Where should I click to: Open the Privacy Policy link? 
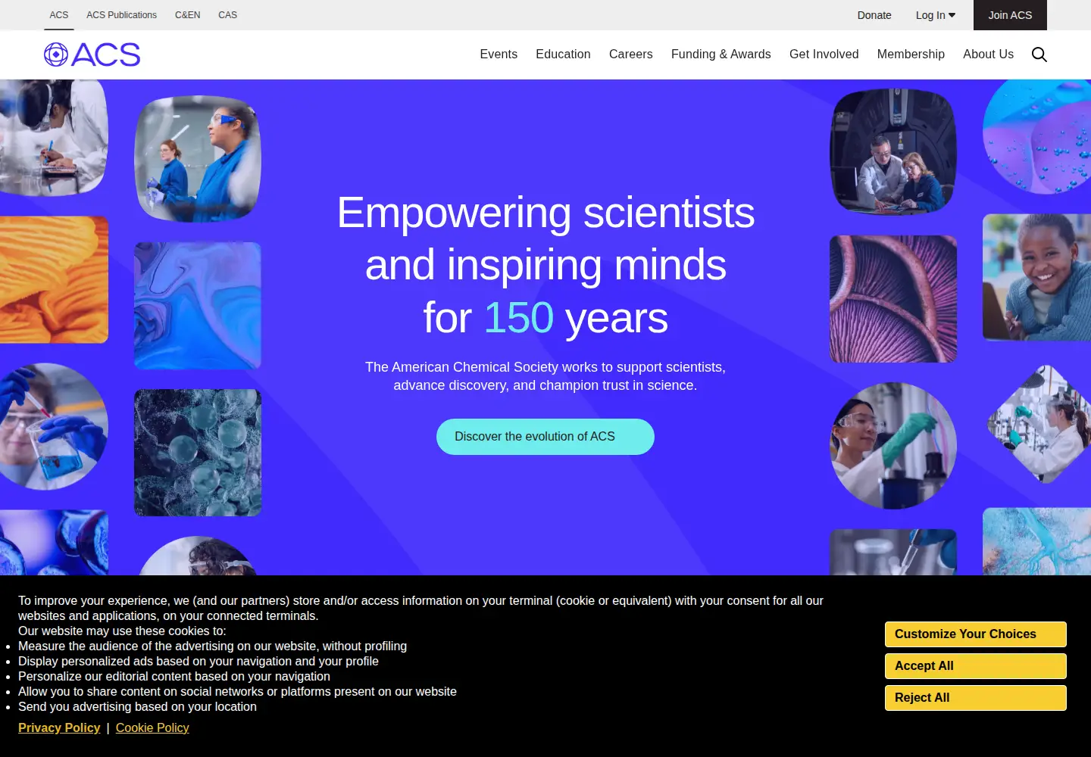tap(59, 727)
